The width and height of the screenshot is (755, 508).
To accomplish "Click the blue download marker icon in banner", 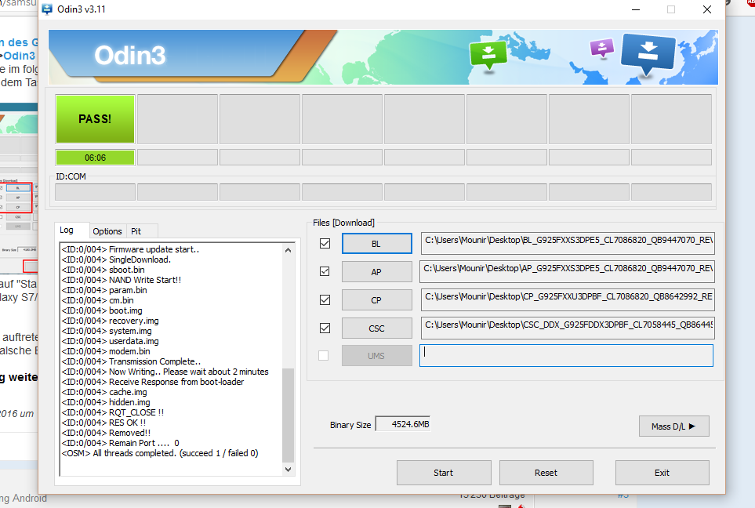I will point(648,54).
